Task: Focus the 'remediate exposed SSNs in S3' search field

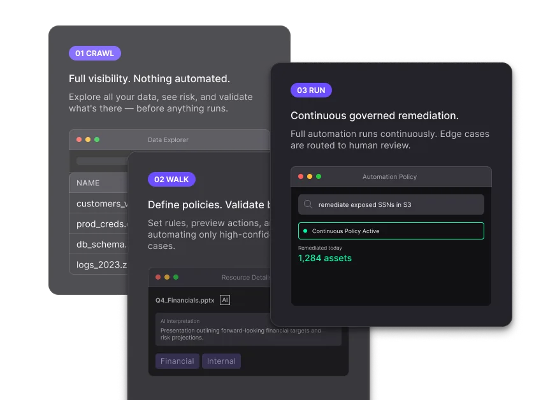Action: 391,204
